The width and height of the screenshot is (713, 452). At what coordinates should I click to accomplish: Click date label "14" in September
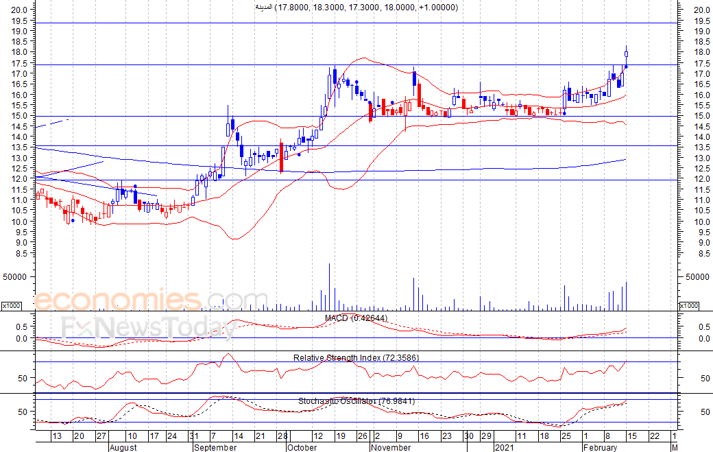click(x=239, y=436)
